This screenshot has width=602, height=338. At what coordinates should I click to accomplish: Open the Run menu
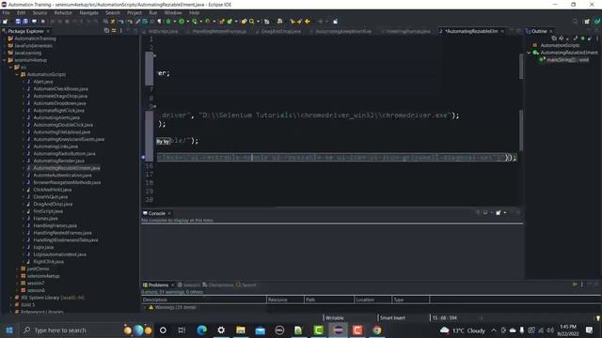[x=152, y=12]
